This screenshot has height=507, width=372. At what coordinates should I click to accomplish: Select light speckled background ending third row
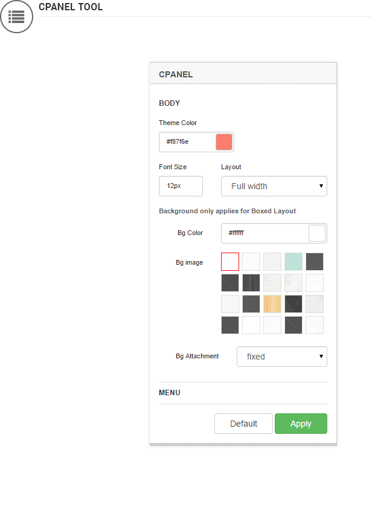click(x=315, y=304)
